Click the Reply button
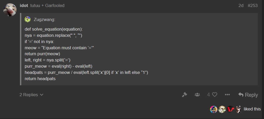This screenshot has width=264, height=119. click(248, 95)
